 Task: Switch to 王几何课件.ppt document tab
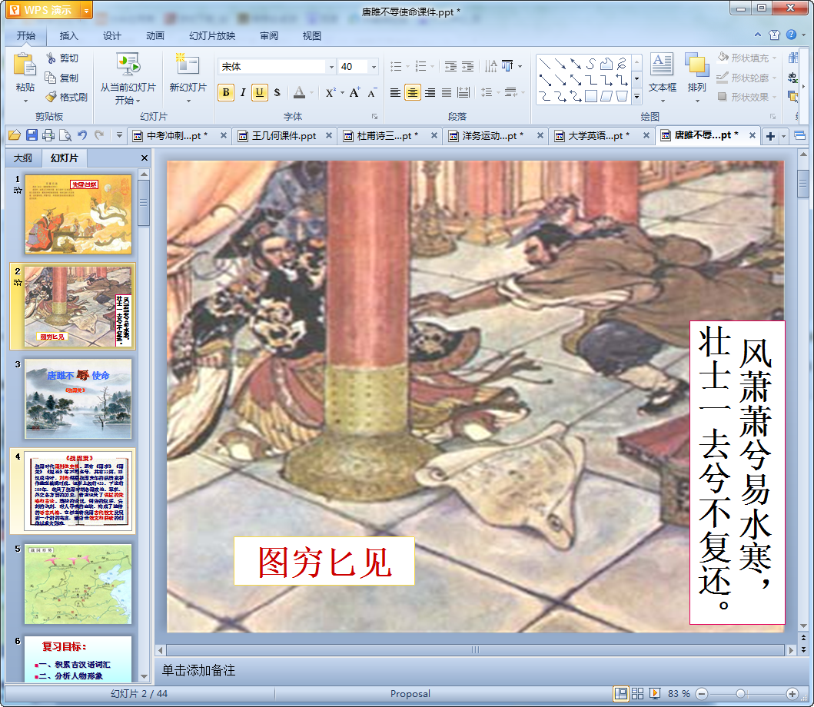click(x=284, y=135)
